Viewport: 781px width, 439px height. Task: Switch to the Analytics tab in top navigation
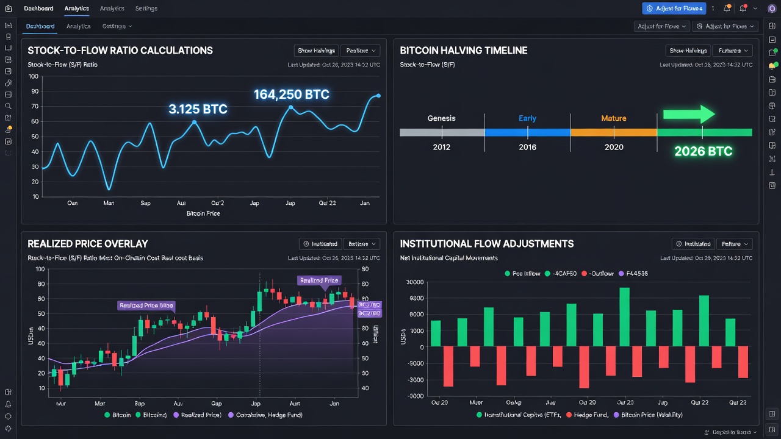click(x=76, y=9)
